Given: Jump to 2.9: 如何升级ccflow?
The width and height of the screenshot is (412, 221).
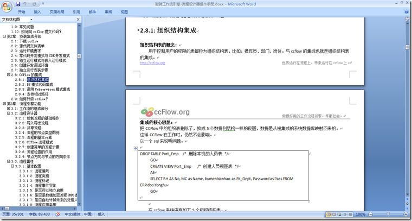Looking at the screenshot, I should click(x=29, y=99).
